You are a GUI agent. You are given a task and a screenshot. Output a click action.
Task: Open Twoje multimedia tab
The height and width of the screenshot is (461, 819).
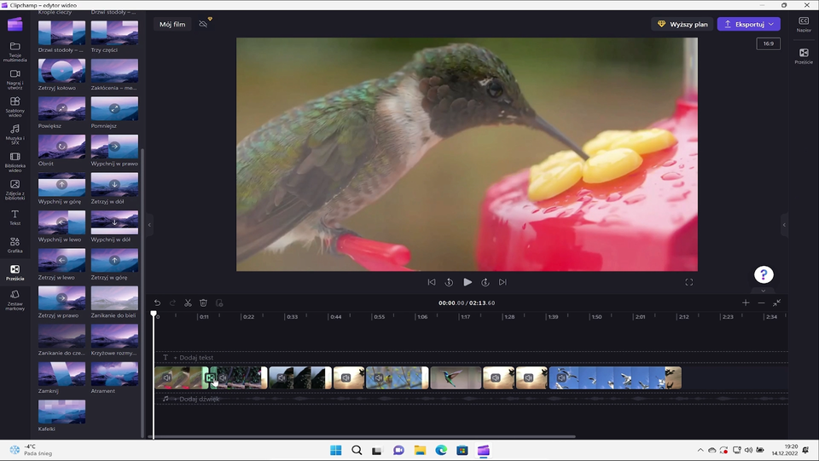click(x=15, y=50)
